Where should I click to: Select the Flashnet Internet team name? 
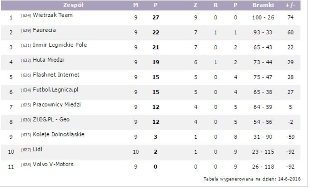pyautogui.click(x=56, y=75)
